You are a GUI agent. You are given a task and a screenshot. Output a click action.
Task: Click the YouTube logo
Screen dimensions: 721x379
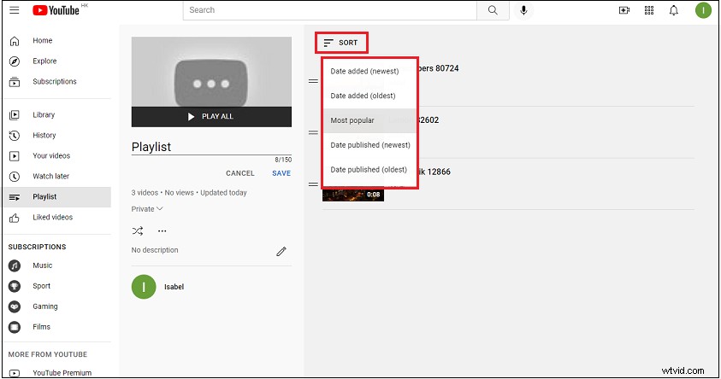56,10
